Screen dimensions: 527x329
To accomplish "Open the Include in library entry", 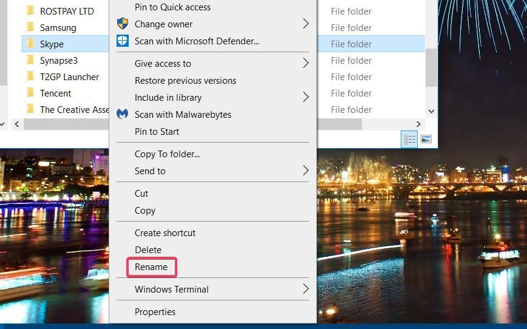I will click(x=168, y=98).
